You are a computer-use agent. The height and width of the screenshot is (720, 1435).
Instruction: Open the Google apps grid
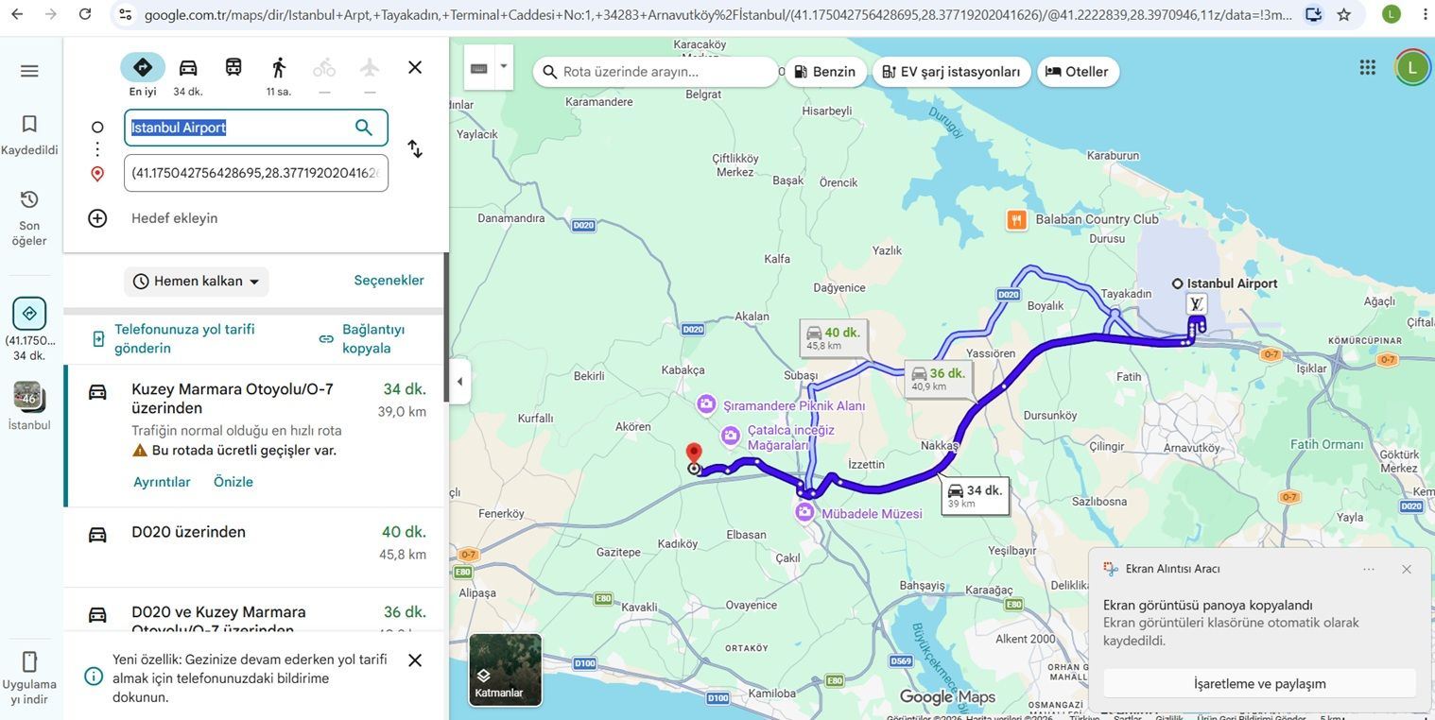(1367, 67)
